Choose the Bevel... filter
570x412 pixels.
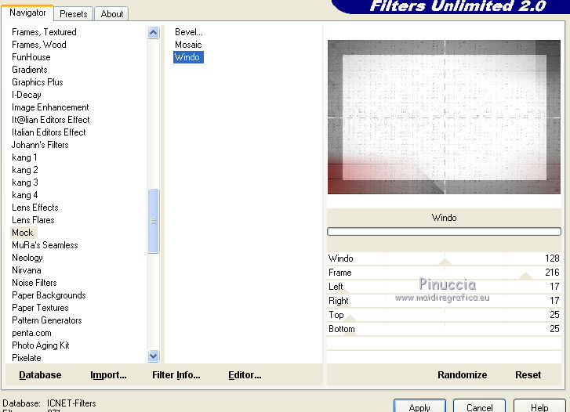(x=189, y=32)
